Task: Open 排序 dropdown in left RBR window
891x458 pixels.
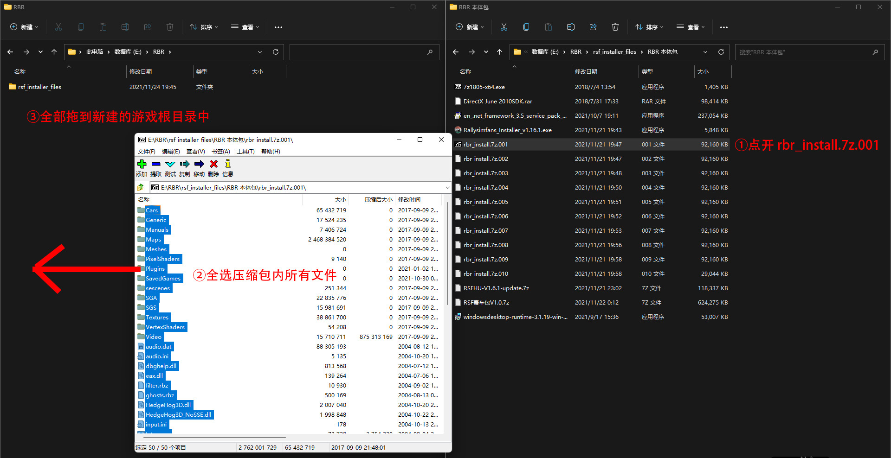Action: click(x=204, y=27)
